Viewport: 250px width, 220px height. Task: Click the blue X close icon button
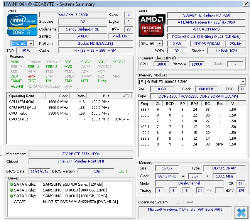[x=242, y=213]
